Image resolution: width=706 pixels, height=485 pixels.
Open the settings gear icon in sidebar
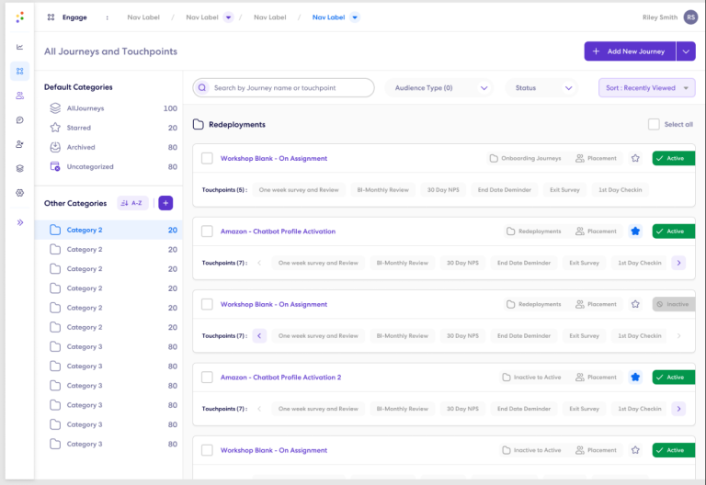tap(20, 193)
